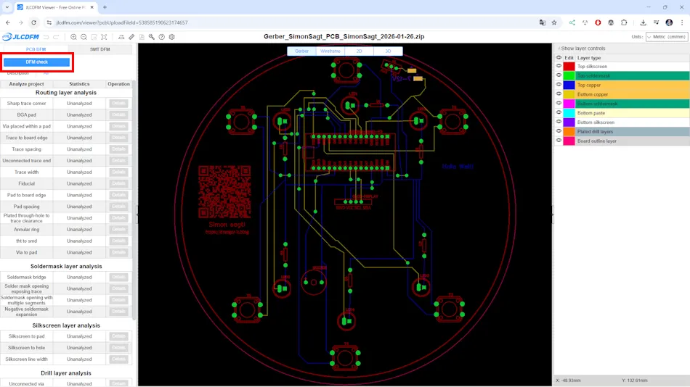Click the undo arrow in the JLCDFM toolbar
The image size is (690, 387).
click(x=46, y=37)
